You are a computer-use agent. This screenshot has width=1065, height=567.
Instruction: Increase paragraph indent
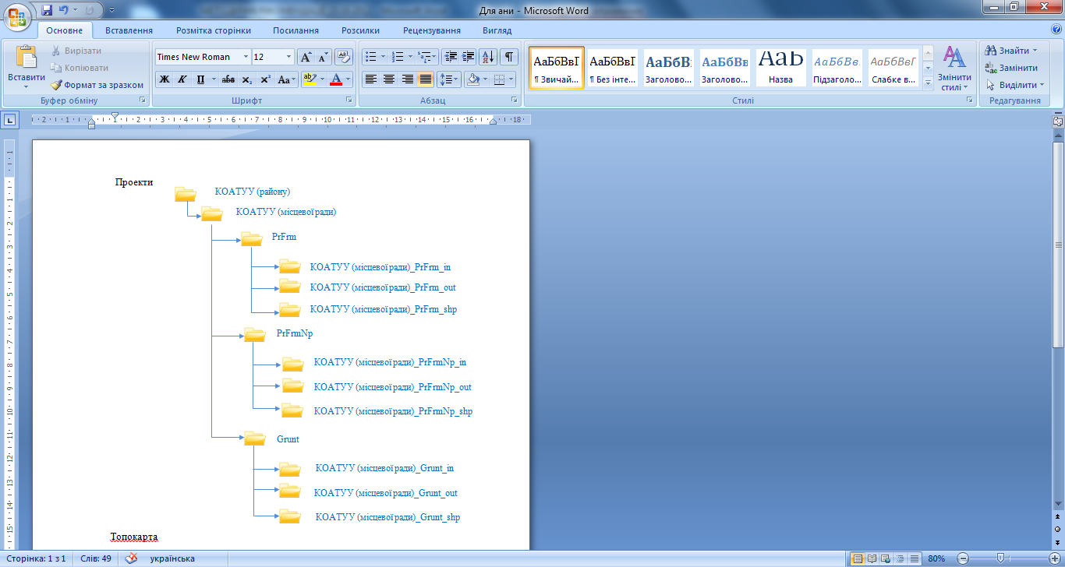coord(468,57)
